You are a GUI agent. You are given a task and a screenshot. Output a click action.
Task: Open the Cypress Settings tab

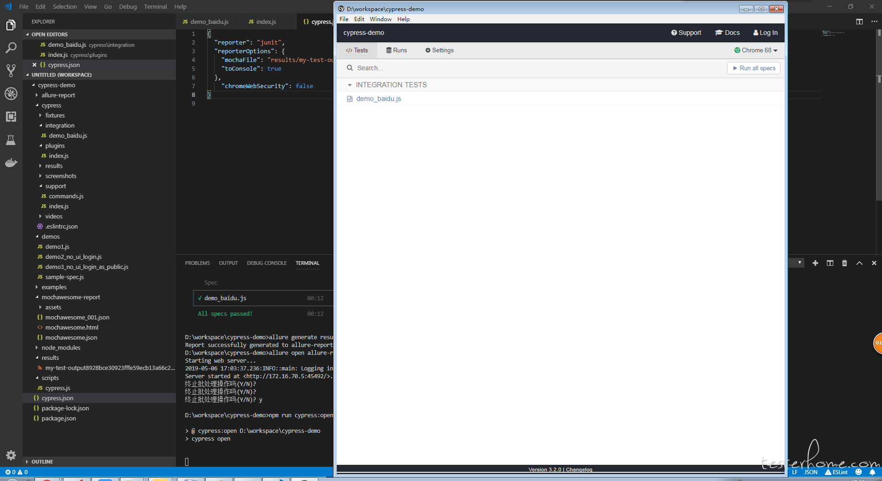tap(439, 50)
